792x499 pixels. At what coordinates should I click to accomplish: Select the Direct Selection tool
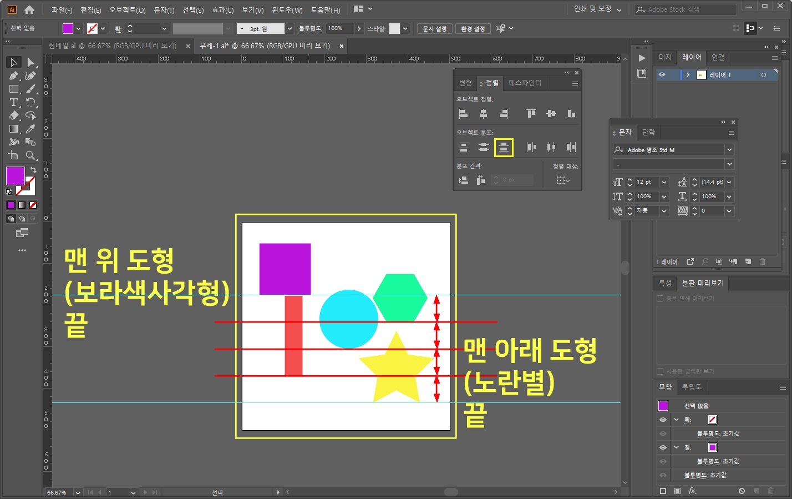[x=31, y=62]
